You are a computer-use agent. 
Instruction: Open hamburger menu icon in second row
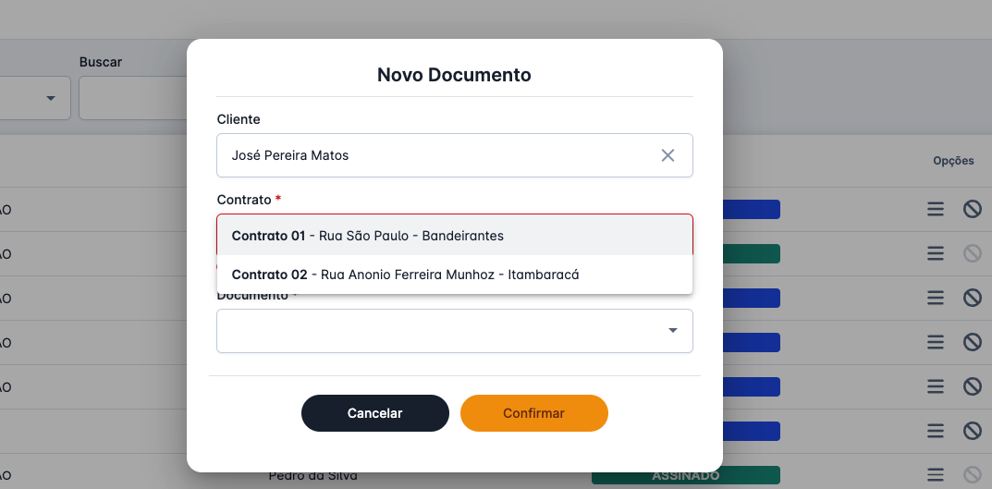[x=936, y=253]
